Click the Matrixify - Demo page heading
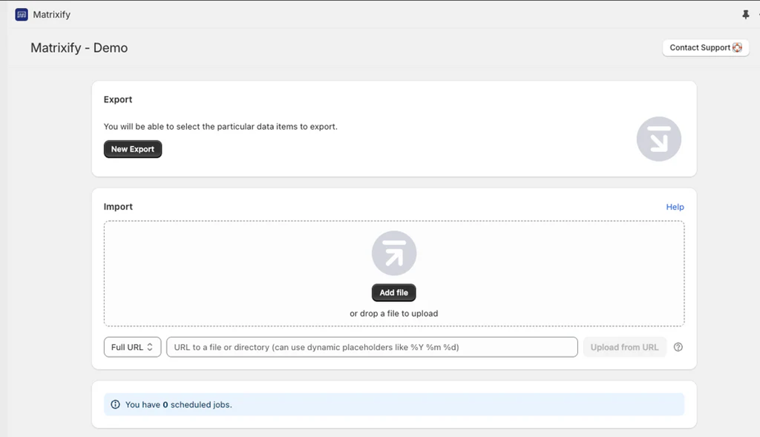 [79, 48]
